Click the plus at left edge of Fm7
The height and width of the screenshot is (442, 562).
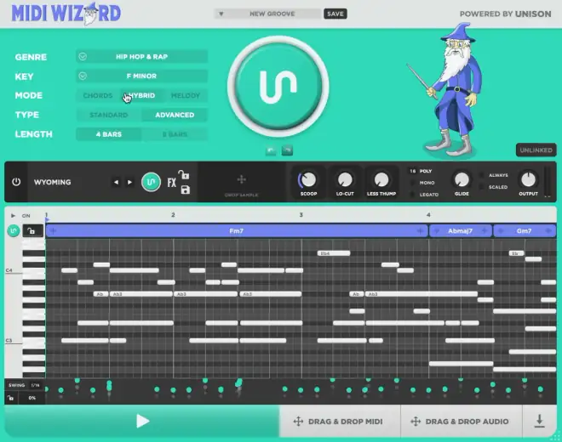click(53, 231)
